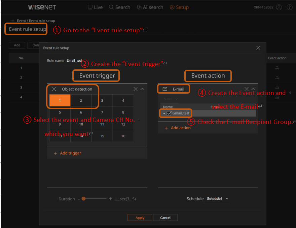
Task: Close the Event rule setup dialog
Action: click(x=258, y=48)
